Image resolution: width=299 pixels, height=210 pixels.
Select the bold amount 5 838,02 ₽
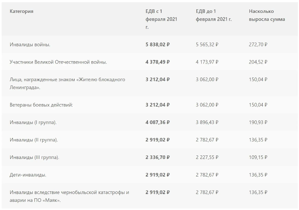(x=157, y=44)
